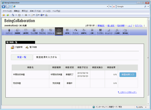Open the お気に入り(A) menu
Viewport: 151px width, 110px height.
pos(35,11)
